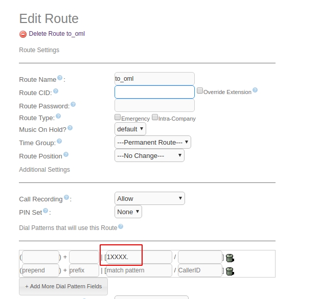320x299 pixels.
Task: Click the 1XXXX. match pattern field
Action: click(x=138, y=257)
